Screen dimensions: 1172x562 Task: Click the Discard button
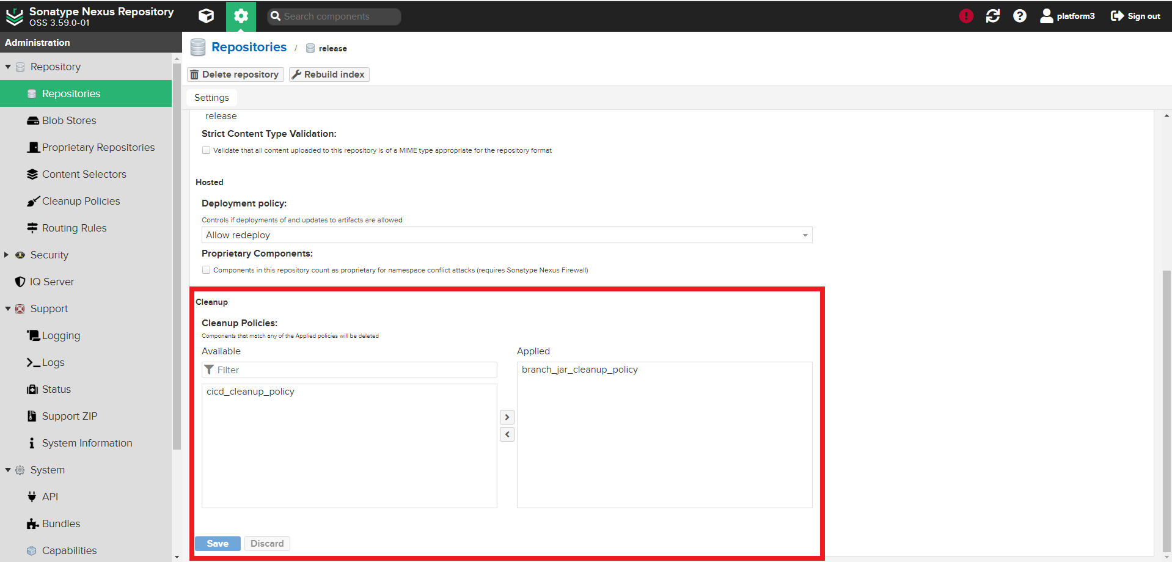(267, 544)
